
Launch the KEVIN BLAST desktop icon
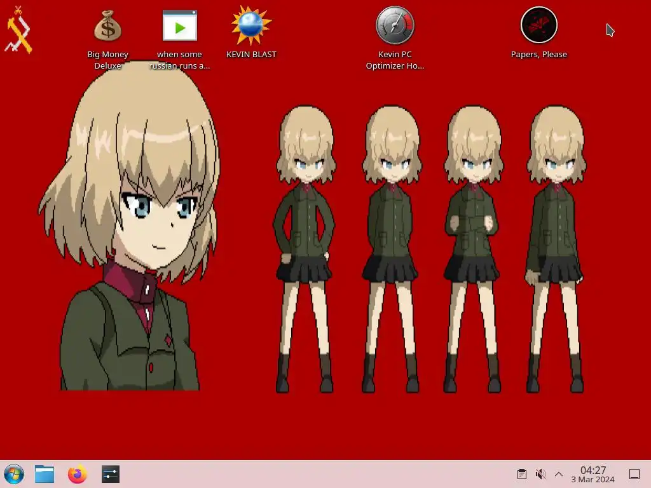[x=251, y=25]
